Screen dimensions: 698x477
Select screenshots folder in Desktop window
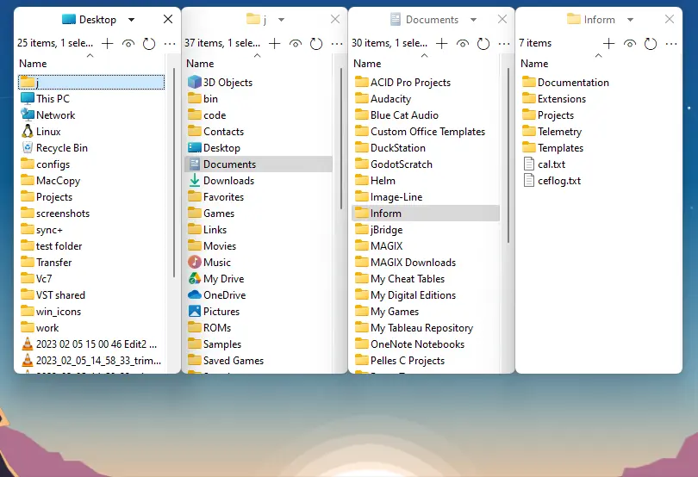pos(55,214)
